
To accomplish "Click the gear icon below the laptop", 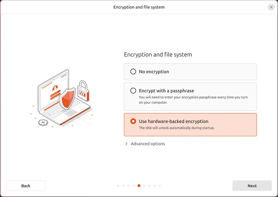I will point(43,122).
